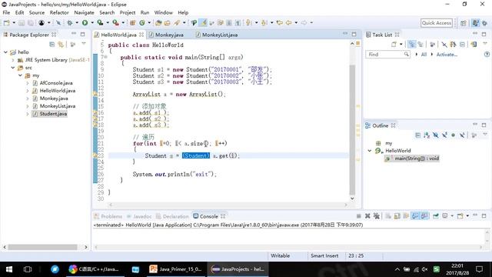Click the Debug bug icon in toolbar
This screenshot has width=492, height=277.
(x=70, y=22)
